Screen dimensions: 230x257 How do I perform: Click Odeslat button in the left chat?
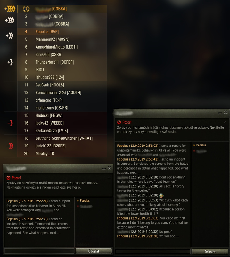[94, 251]
